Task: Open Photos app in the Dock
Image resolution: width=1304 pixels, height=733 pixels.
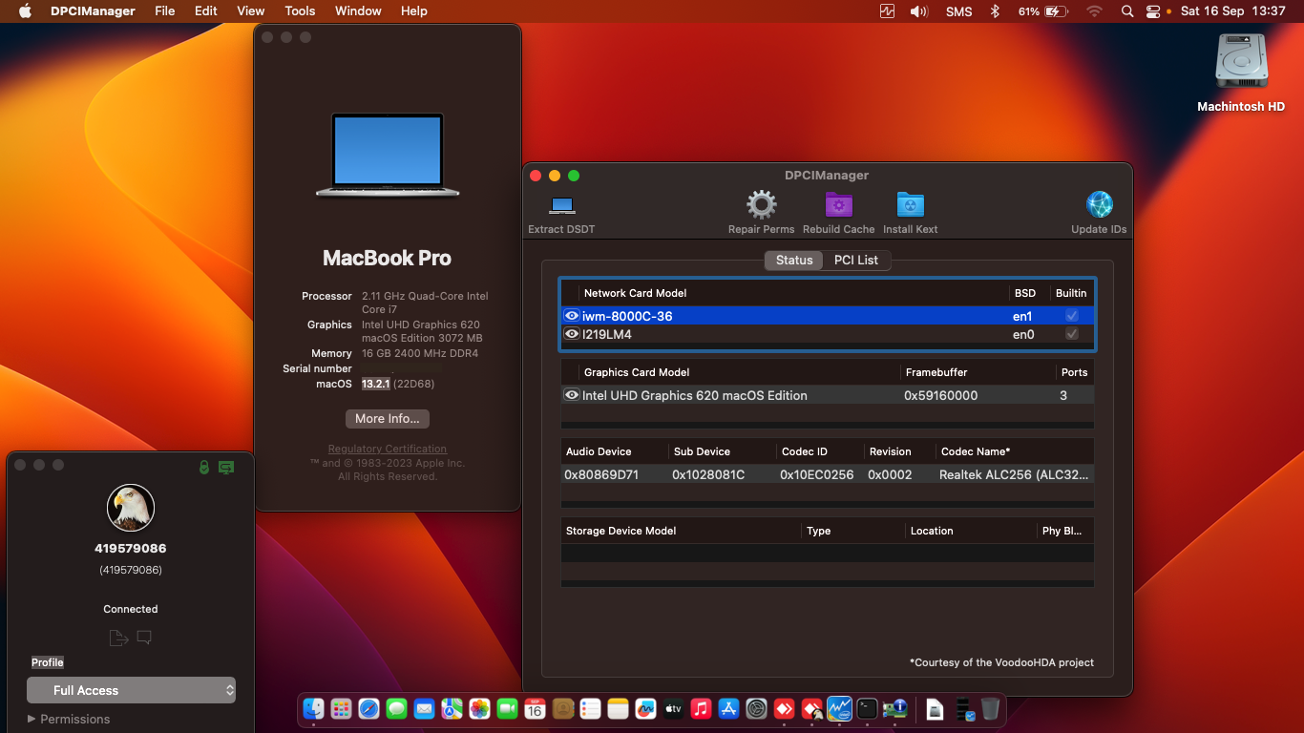Action: click(x=479, y=708)
